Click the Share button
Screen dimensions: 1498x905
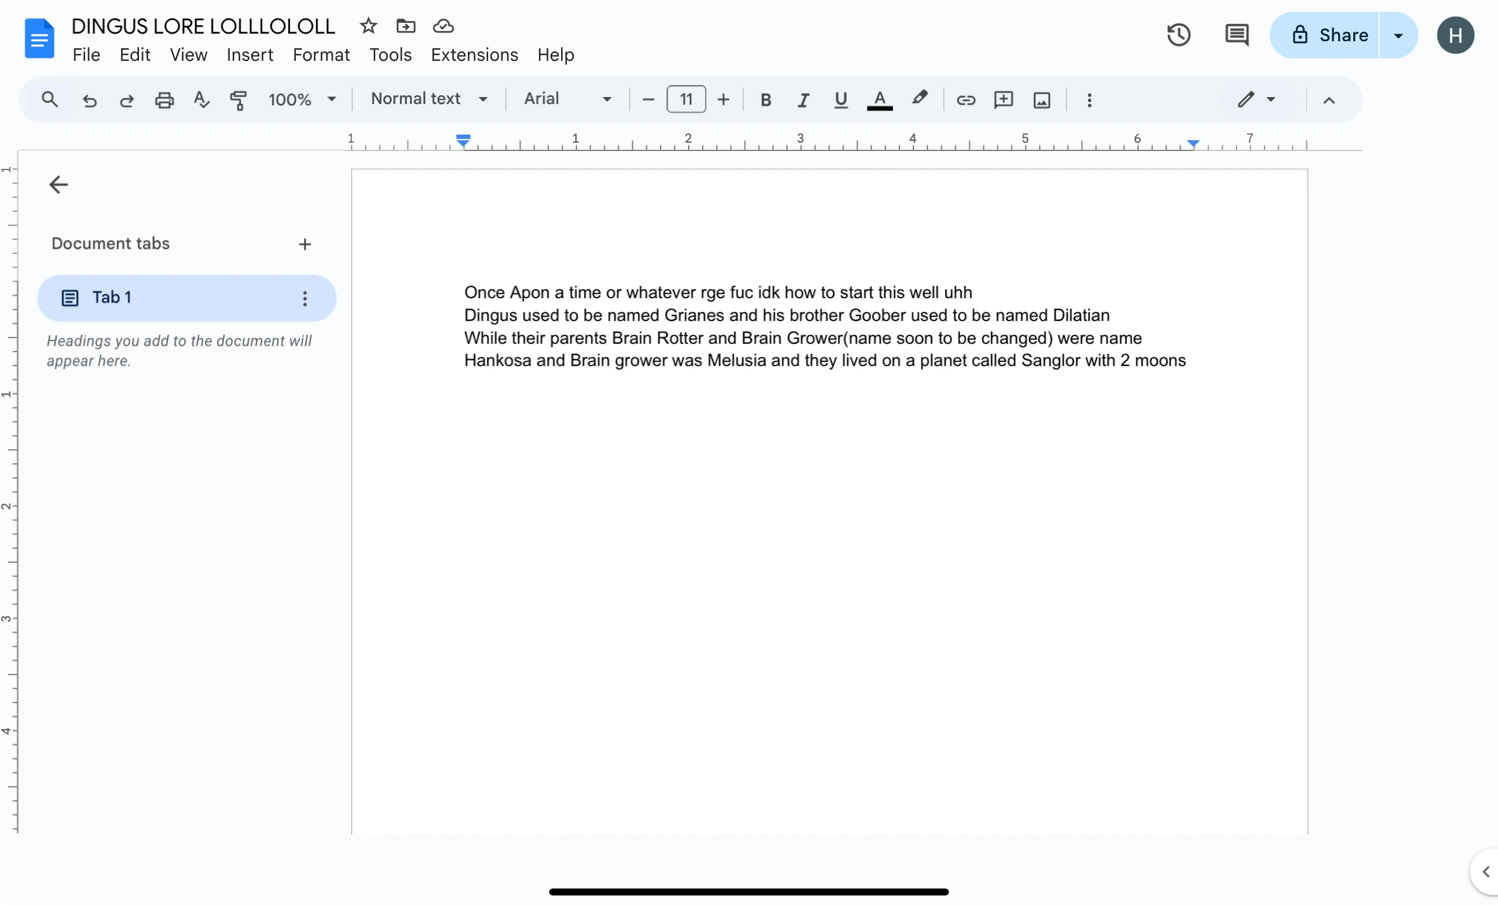pyautogui.click(x=1329, y=35)
